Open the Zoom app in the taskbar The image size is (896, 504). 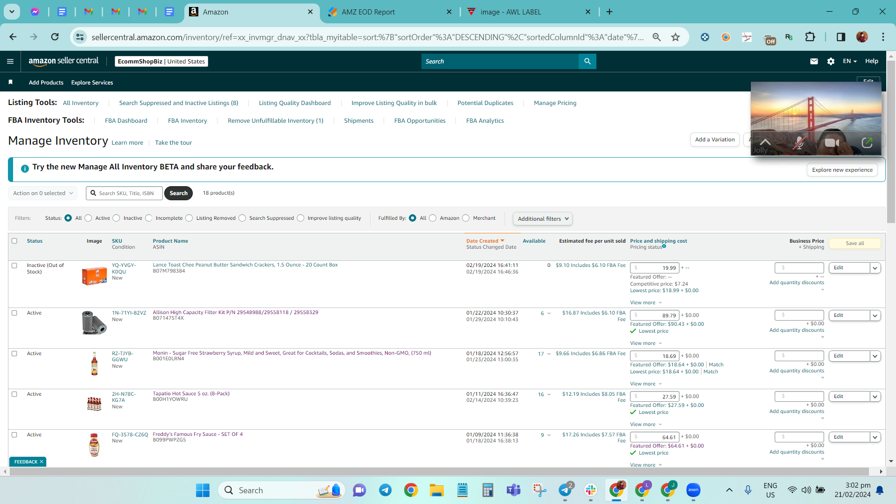click(x=693, y=490)
